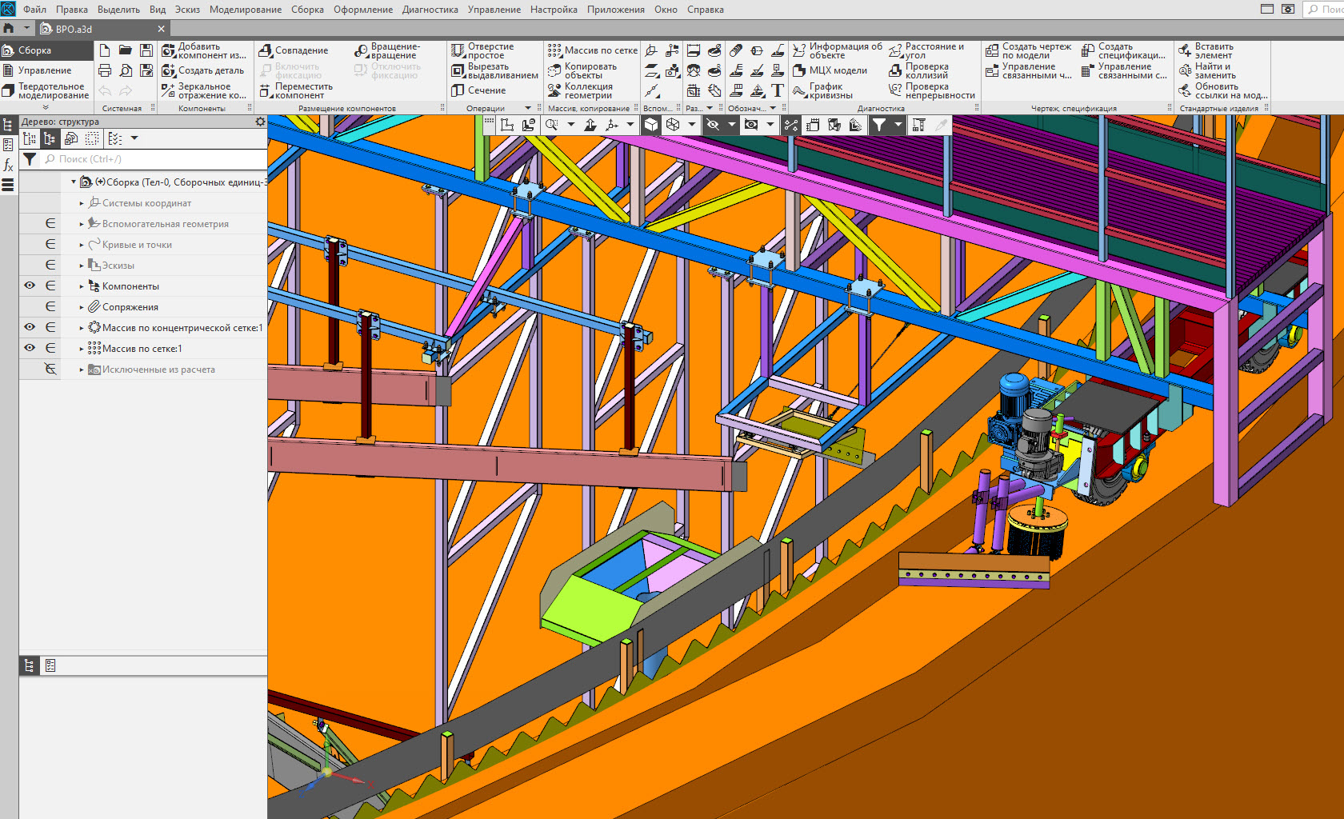The image size is (1344, 819).
Task: Open the model tree settings gear
Action: coord(260,122)
